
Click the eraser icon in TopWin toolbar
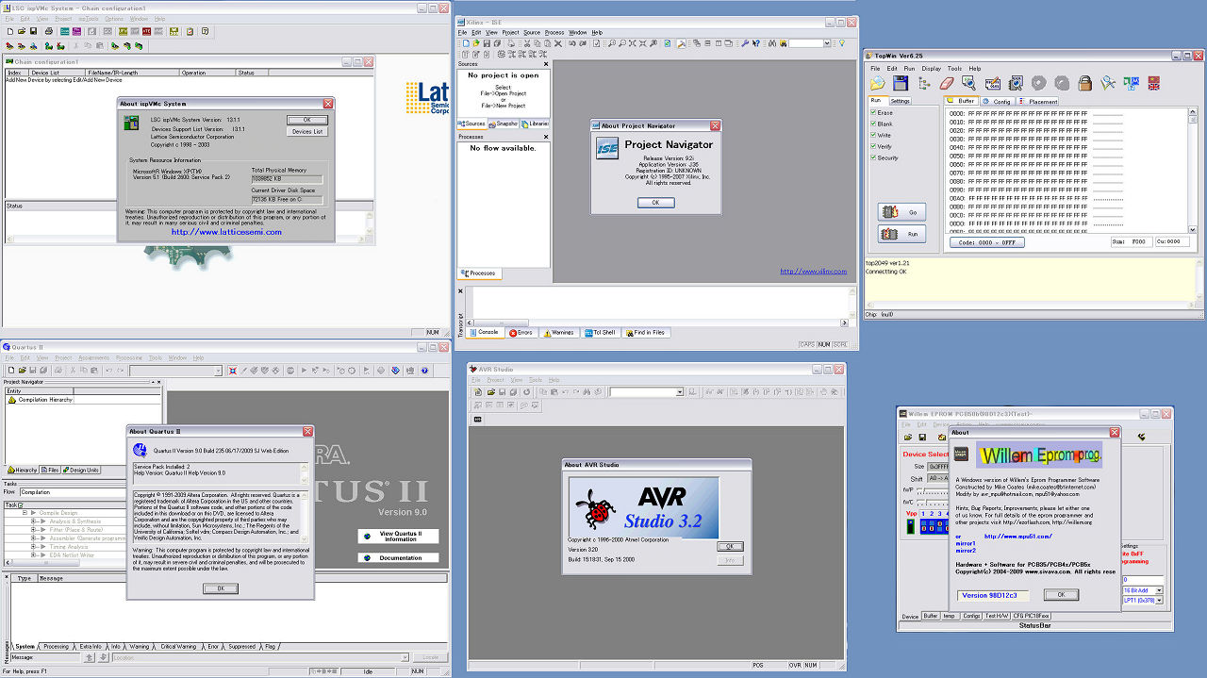946,84
